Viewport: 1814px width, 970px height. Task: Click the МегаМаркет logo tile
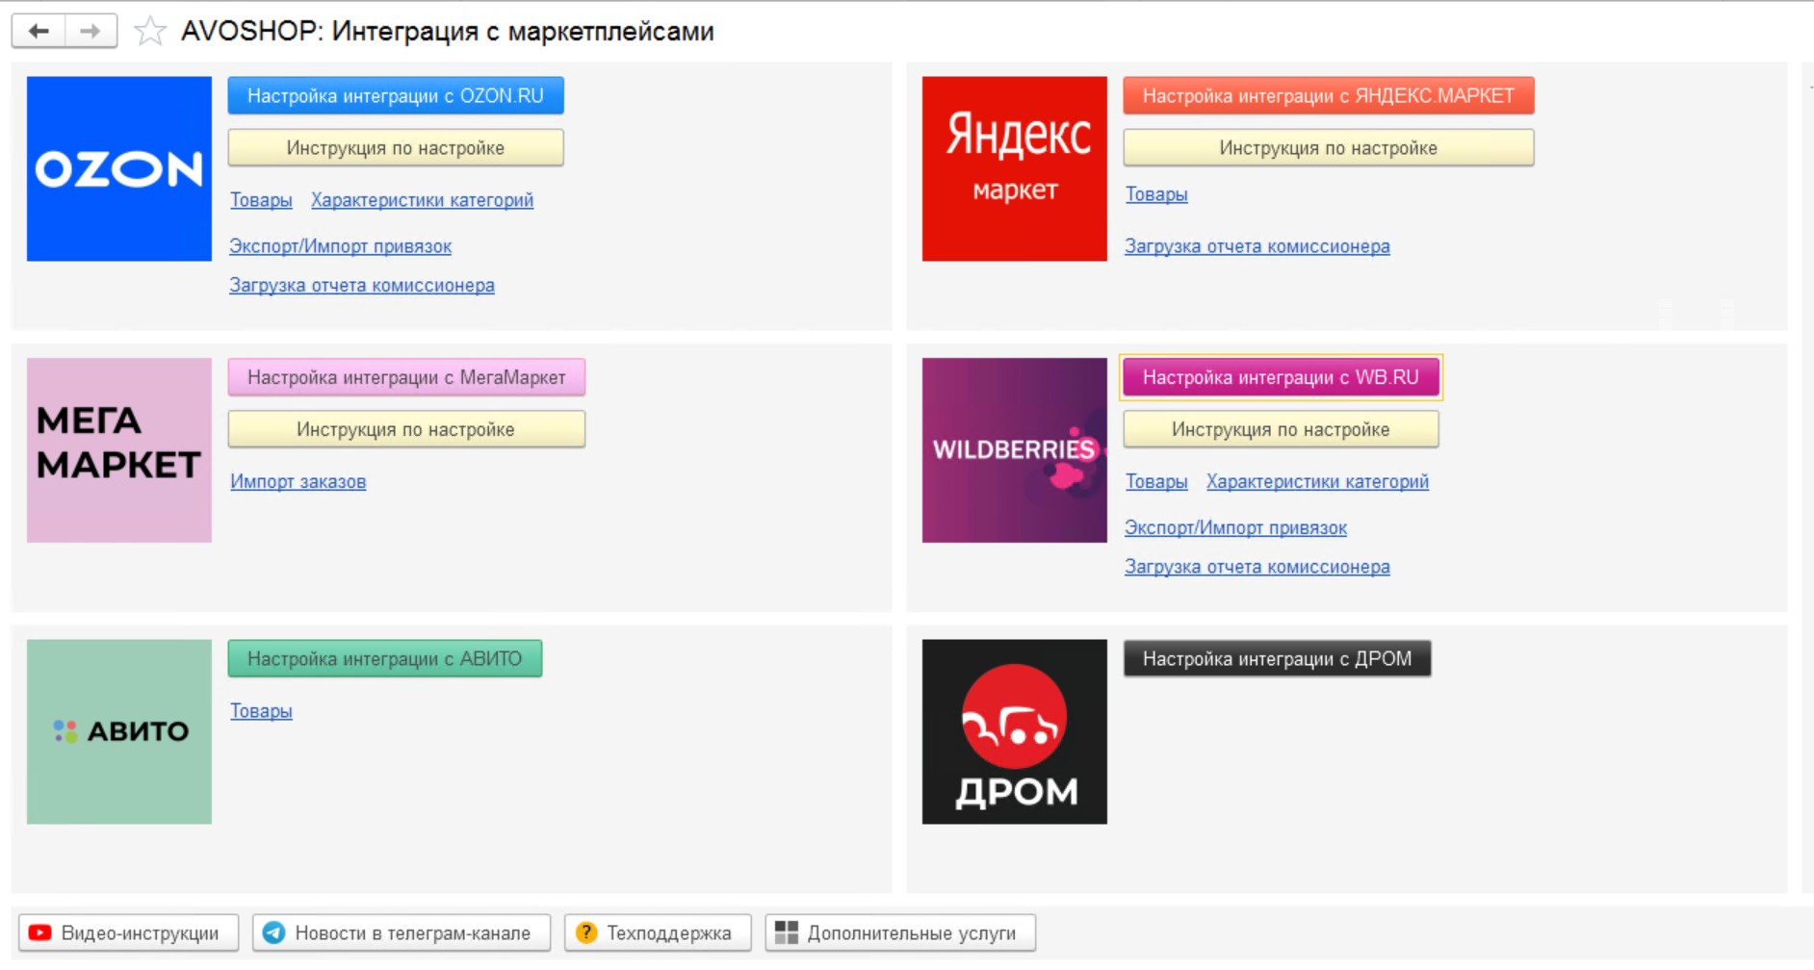coord(119,450)
